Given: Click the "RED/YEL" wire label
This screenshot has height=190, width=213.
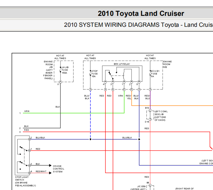Looking at the screenshot, I should click(x=129, y=97).
